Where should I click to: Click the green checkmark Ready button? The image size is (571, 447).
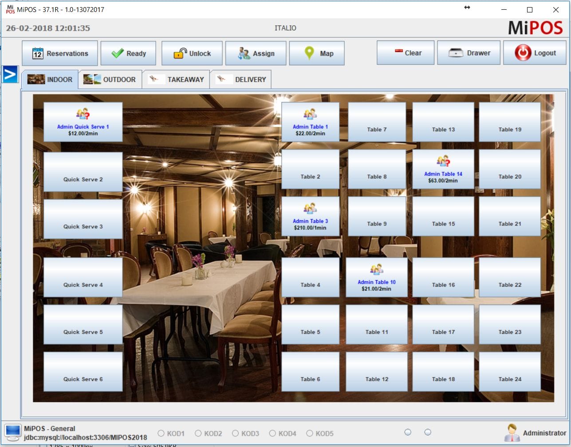[128, 53]
